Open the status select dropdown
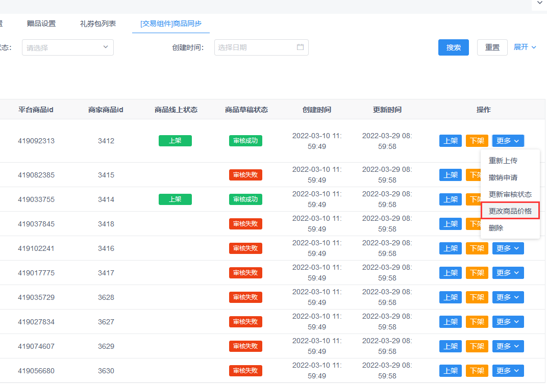The height and width of the screenshot is (385, 547). [x=67, y=47]
